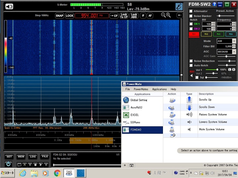The height and width of the screenshot is (178, 238).
Task: Switch to the RX2 receiver tab
Action: [206, 34]
